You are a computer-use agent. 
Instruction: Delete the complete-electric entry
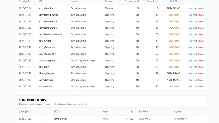(x=201, y=22)
